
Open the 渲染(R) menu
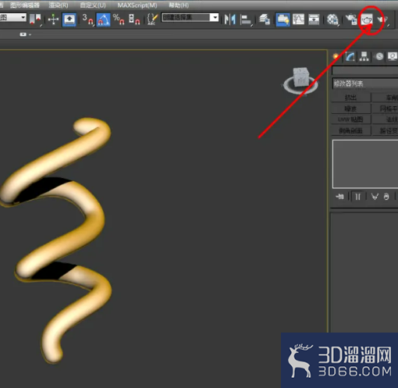pyautogui.click(x=59, y=5)
